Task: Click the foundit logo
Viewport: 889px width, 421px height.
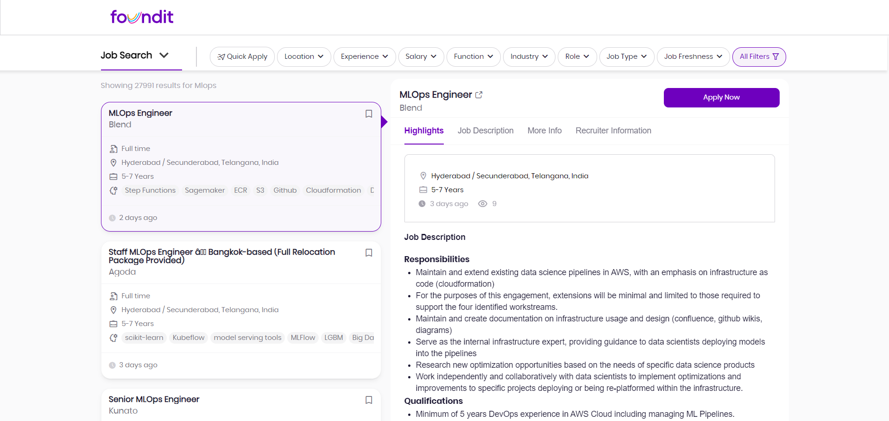Action: [x=142, y=17]
